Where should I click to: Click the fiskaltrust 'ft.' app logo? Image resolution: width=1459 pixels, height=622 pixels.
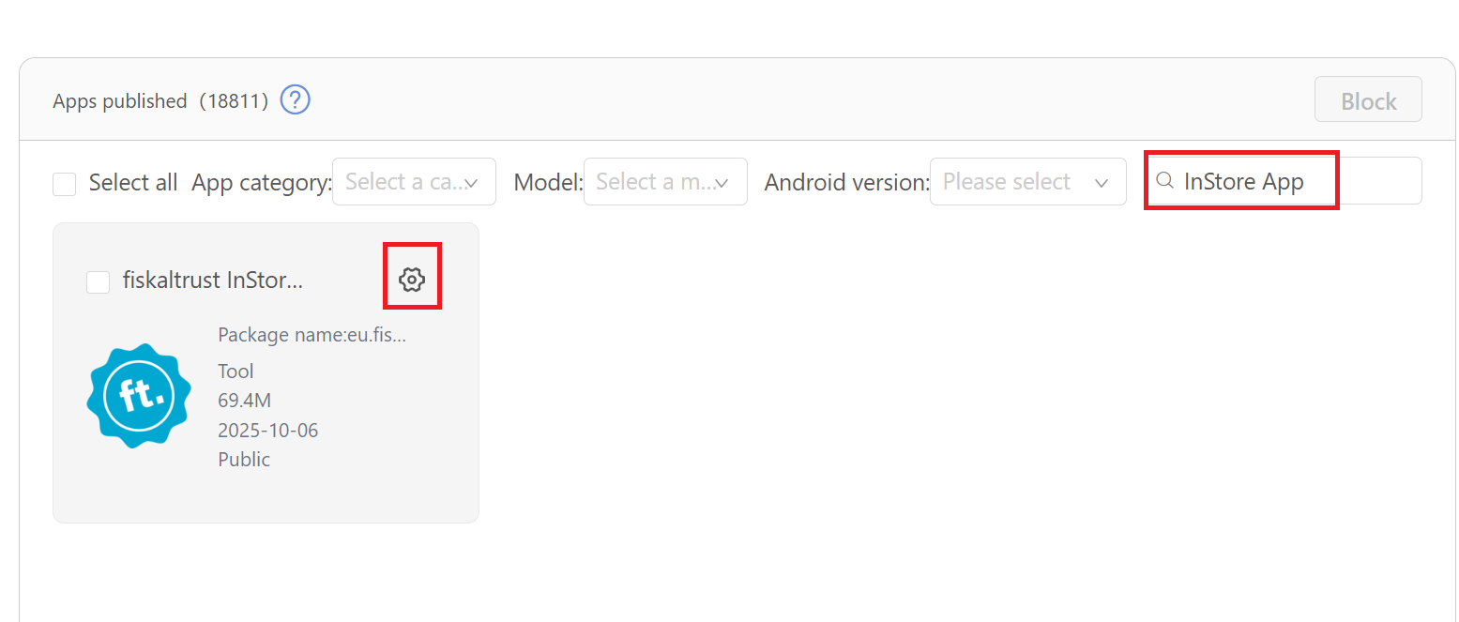point(139,395)
